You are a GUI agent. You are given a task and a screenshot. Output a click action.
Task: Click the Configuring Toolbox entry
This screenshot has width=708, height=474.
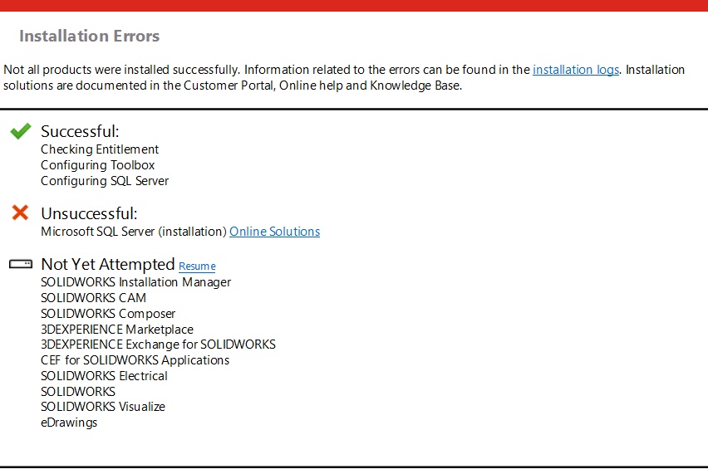[x=97, y=165]
